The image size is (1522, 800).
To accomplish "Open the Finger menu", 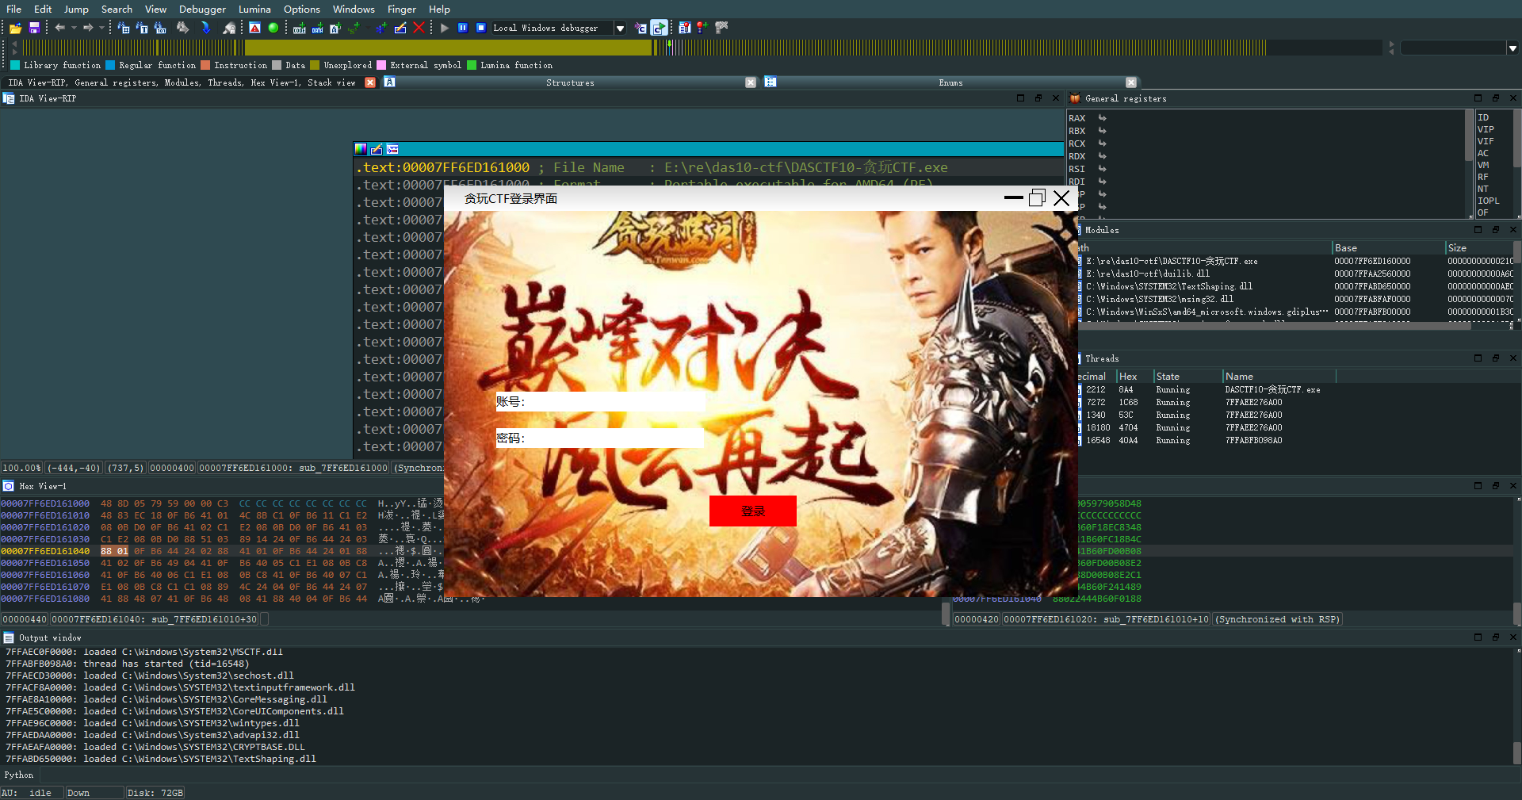I will [401, 9].
